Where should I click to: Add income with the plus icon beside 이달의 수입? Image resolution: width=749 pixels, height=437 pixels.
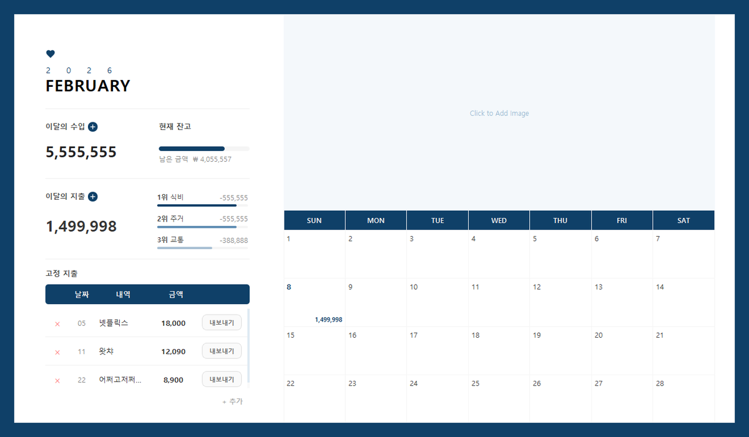(x=92, y=127)
